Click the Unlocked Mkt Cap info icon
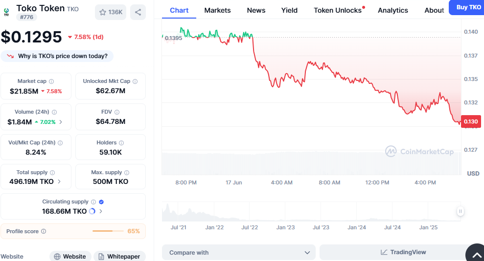Viewport: 484px width, 261px height. coord(135,81)
